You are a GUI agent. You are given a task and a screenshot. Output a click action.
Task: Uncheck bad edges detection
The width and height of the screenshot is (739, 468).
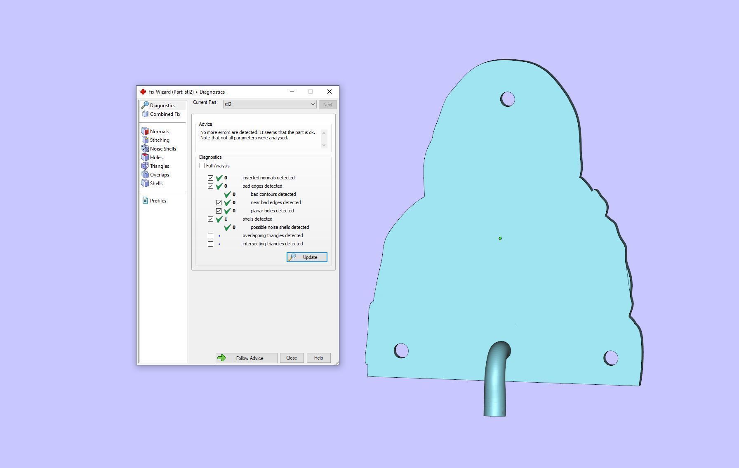coord(211,186)
